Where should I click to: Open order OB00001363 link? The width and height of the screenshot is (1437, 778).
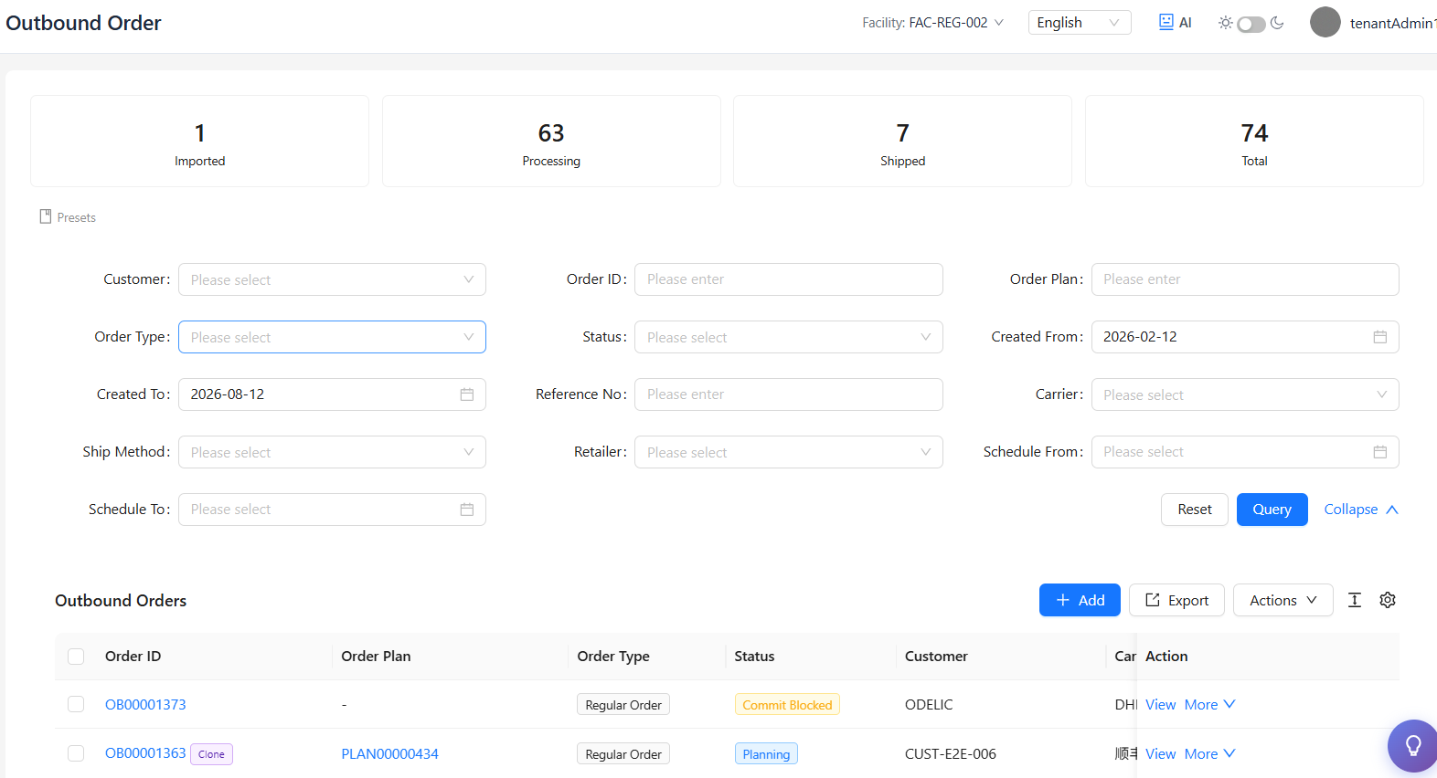145,753
